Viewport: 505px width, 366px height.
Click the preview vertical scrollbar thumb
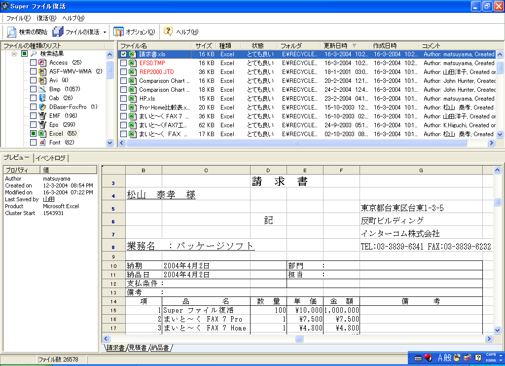pos(497,202)
